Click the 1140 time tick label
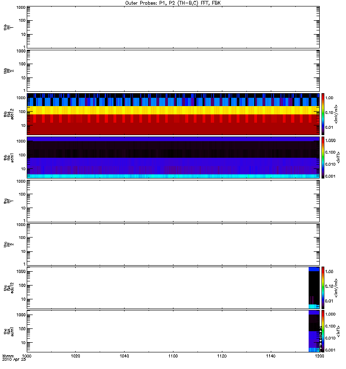This screenshot has width=346, height=369. click(271, 356)
